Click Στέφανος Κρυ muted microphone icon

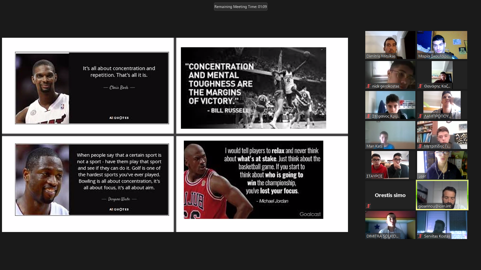point(369,116)
